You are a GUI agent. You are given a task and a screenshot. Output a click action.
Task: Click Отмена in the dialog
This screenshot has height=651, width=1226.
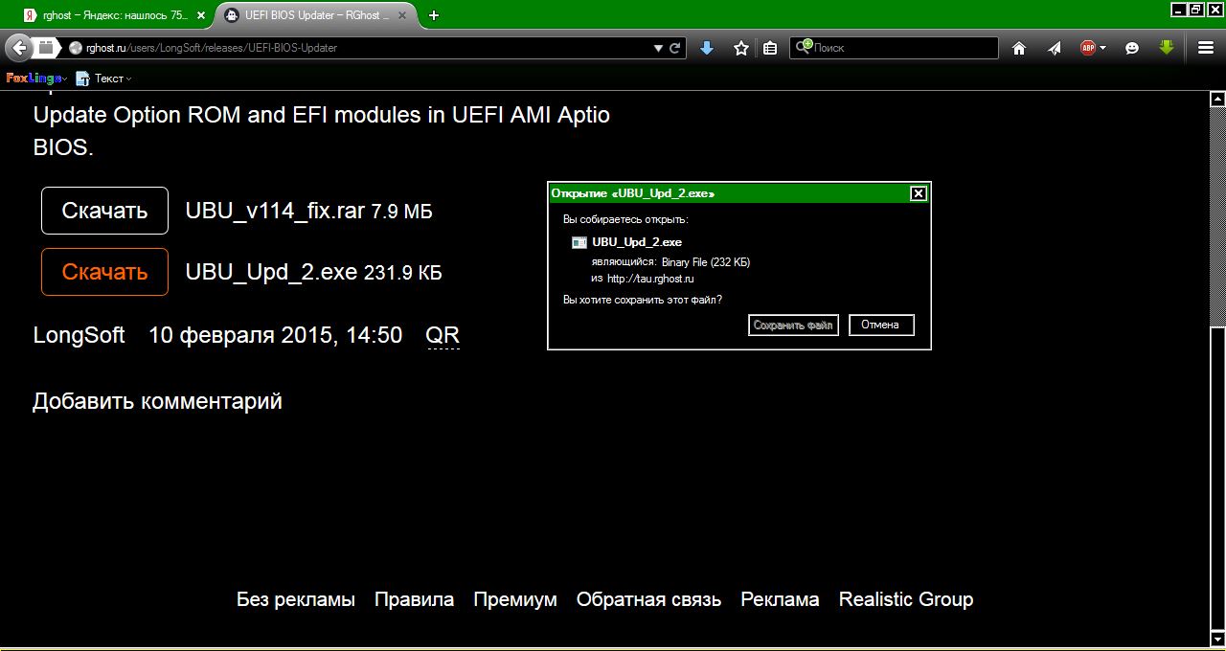881,325
